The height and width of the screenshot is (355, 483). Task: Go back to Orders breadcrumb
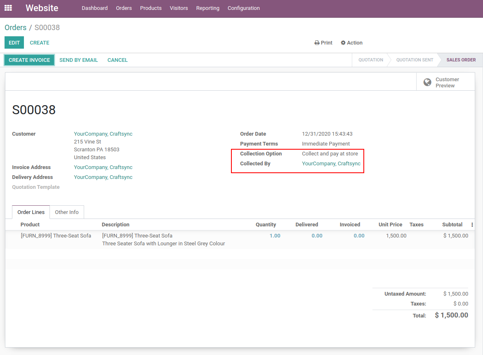tap(15, 28)
